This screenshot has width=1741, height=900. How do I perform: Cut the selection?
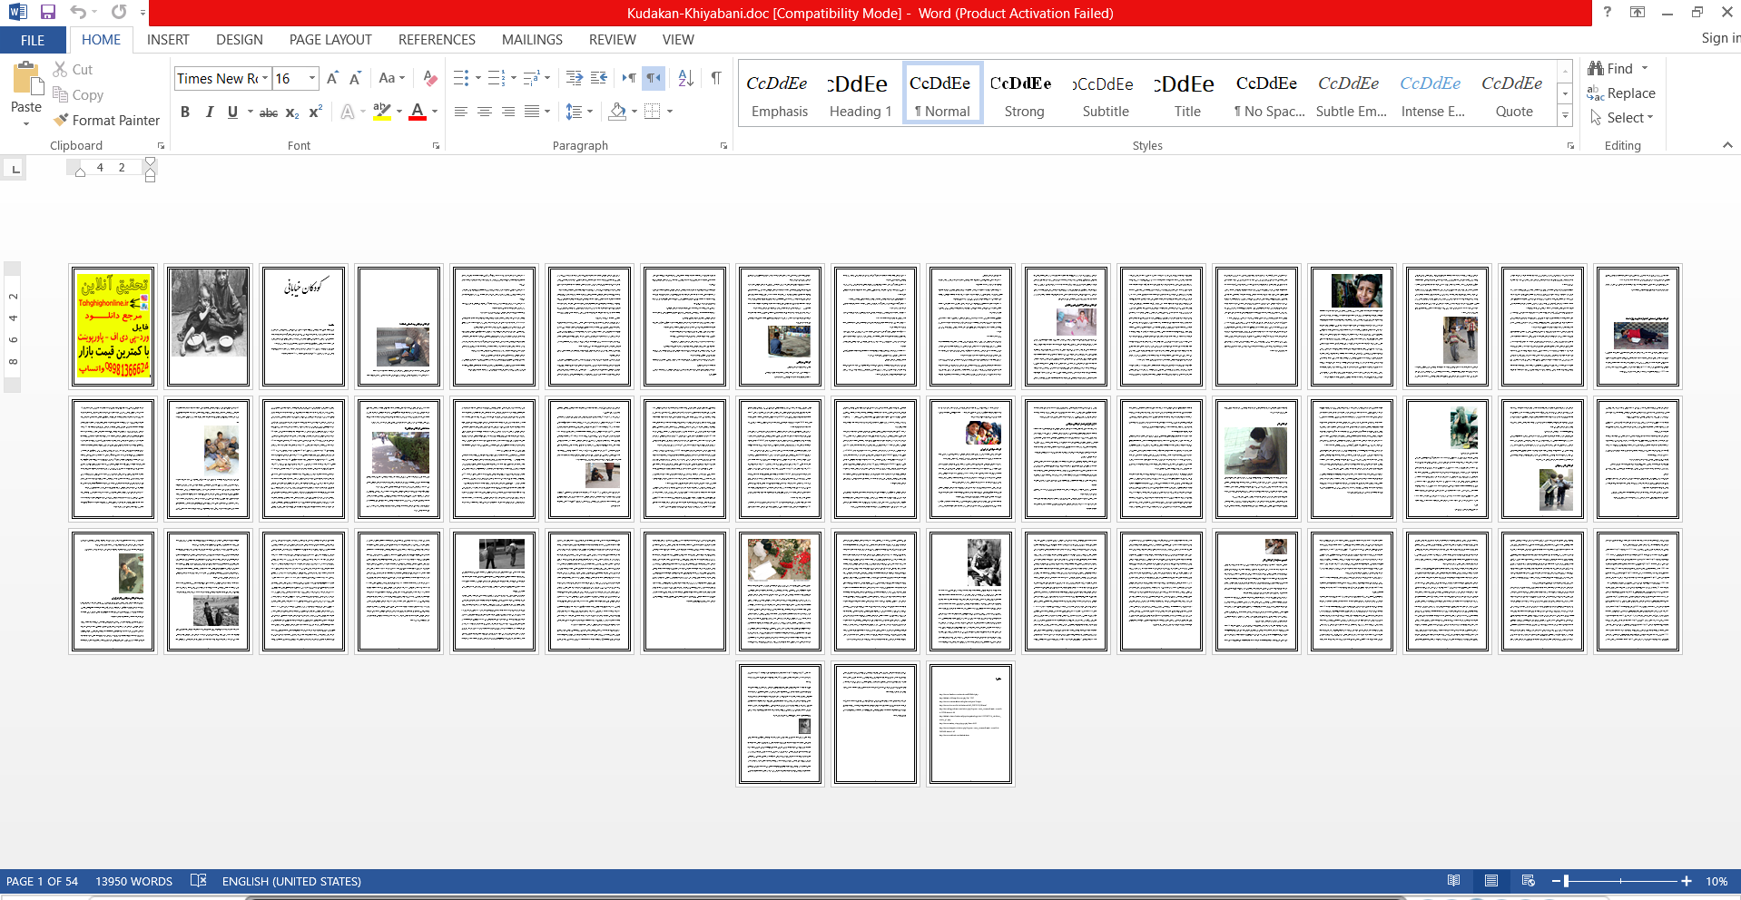pyautogui.click(x=73, y=69)
